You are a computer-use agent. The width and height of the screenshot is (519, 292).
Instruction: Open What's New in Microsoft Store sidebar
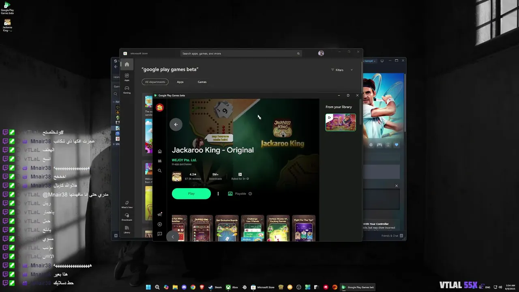point(127,204)
